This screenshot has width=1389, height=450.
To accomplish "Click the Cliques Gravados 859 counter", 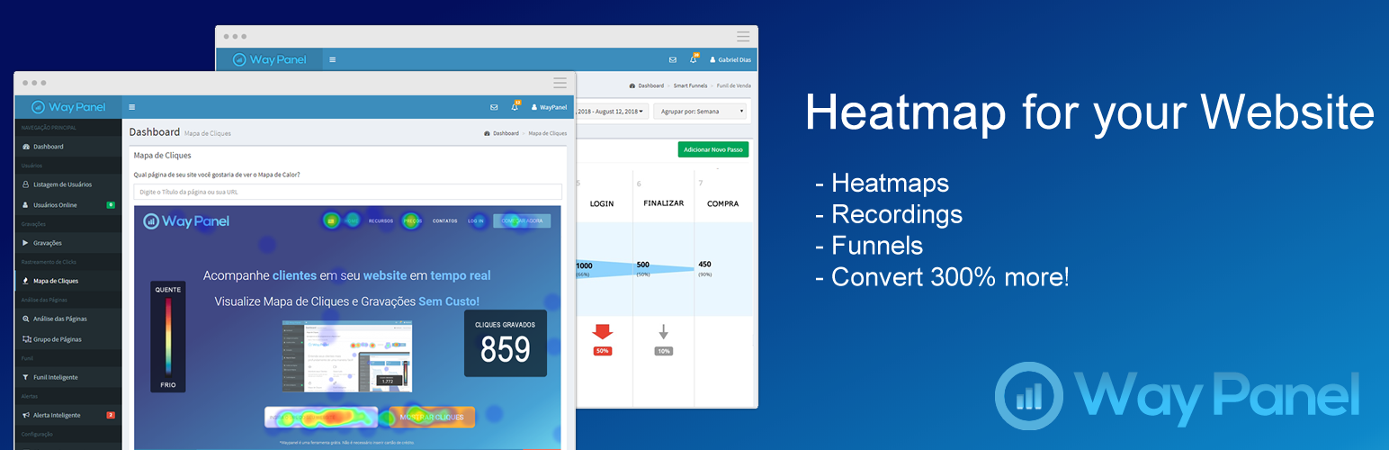I will [506, 343].
